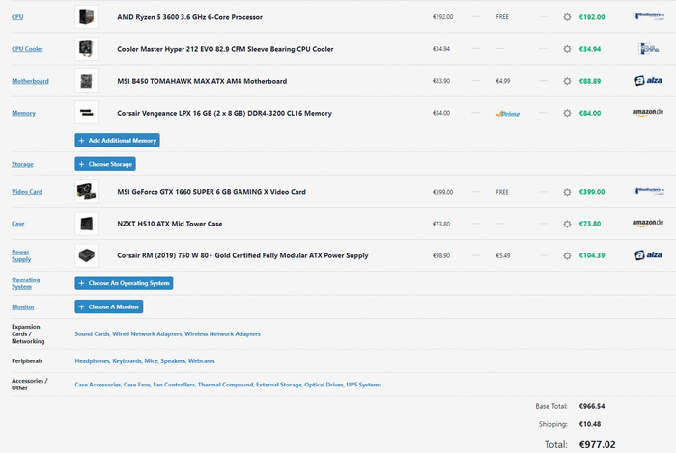Browse External Storage
The height and width of the screenshot is (453, 676).
[278, 385]
